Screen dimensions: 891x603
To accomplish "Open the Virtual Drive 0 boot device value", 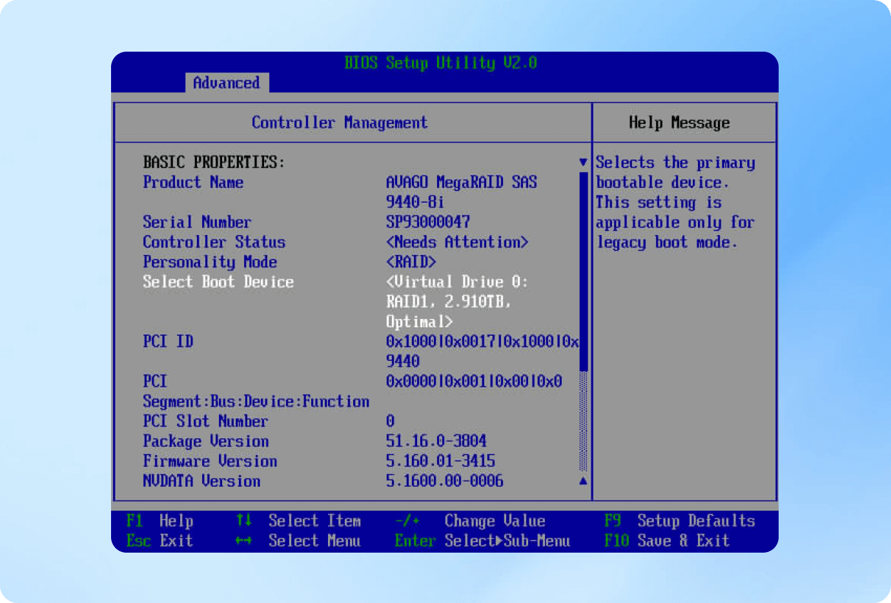I will [x=456, y=301].
